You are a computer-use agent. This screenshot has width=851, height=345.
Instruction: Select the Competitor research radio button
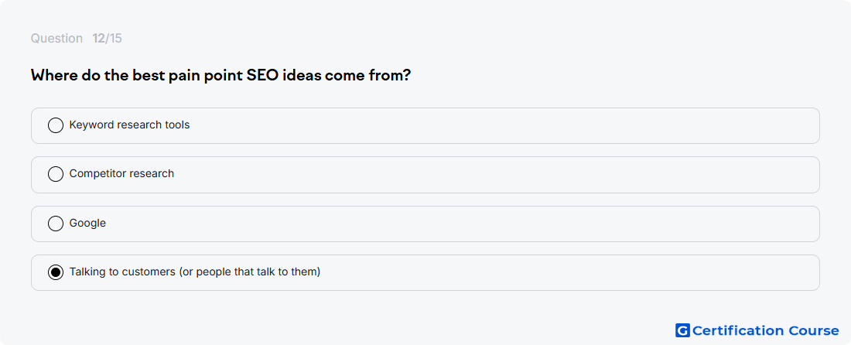pyautogui.click(x=56, y=174)
